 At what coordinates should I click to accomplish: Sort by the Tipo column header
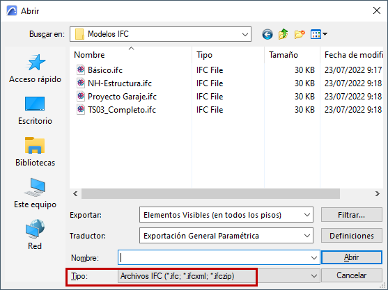pyautogui.click(x=228, y=55)
